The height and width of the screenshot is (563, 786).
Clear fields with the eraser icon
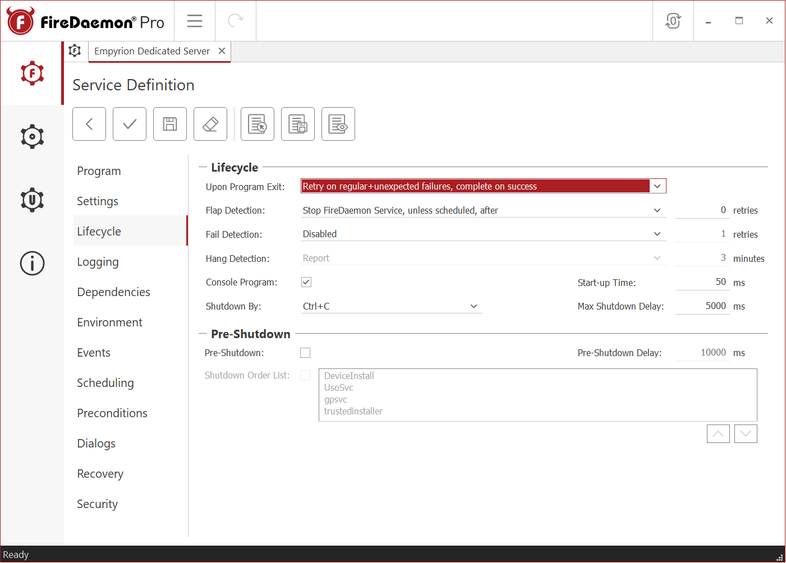click(x=210, y=124)
